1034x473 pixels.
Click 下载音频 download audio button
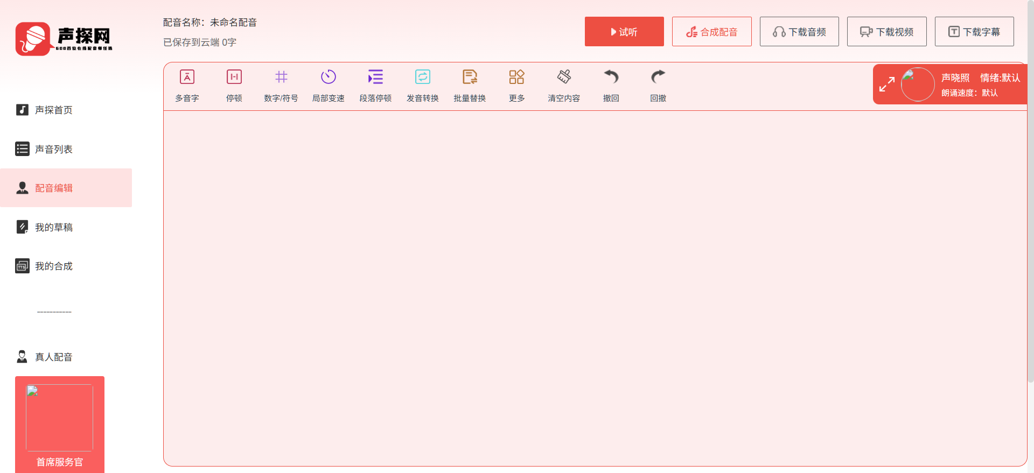(x=799, y=32)
